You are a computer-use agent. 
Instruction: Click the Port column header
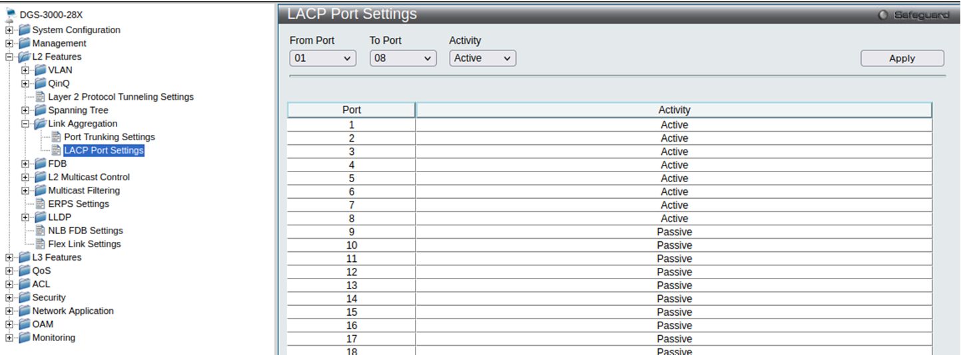(x=351, y=110)
